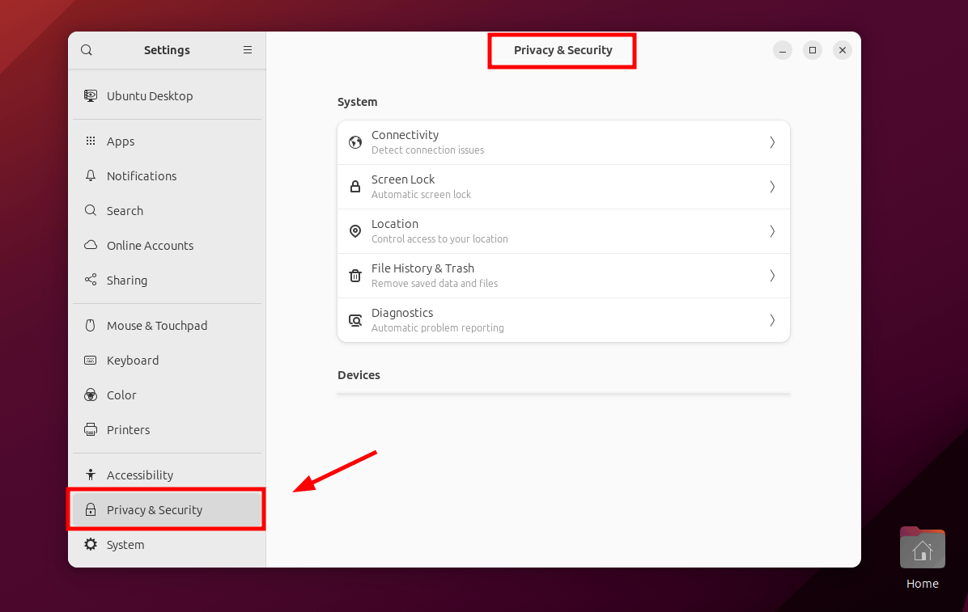968x612 pixels.
Task: Click the Mouse & Touchpad icon
Action: point(91,325)
